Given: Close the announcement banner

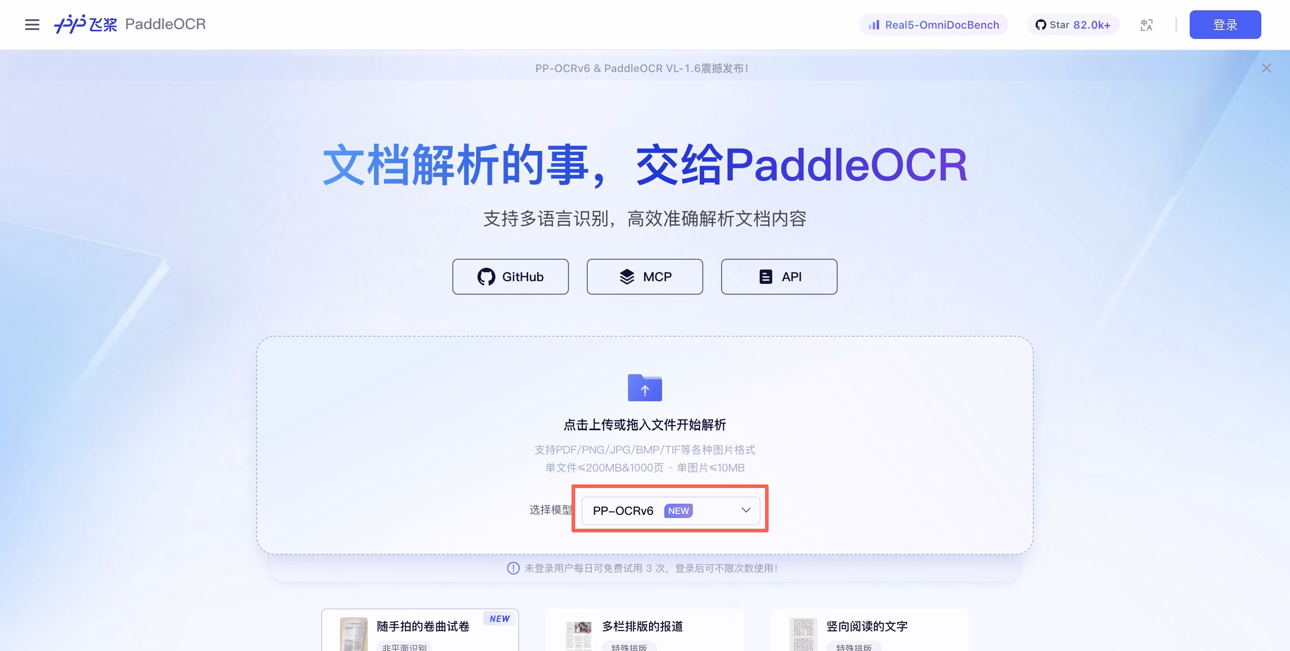Looking at the screenshot, I should [x=1266, y=68].
